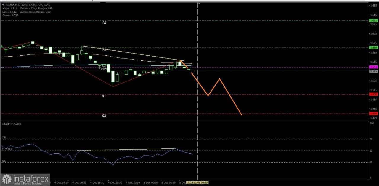The height and width of the screenshot is (186, 379).
Task: Select the S1 support label
Action: coord(104,96)
